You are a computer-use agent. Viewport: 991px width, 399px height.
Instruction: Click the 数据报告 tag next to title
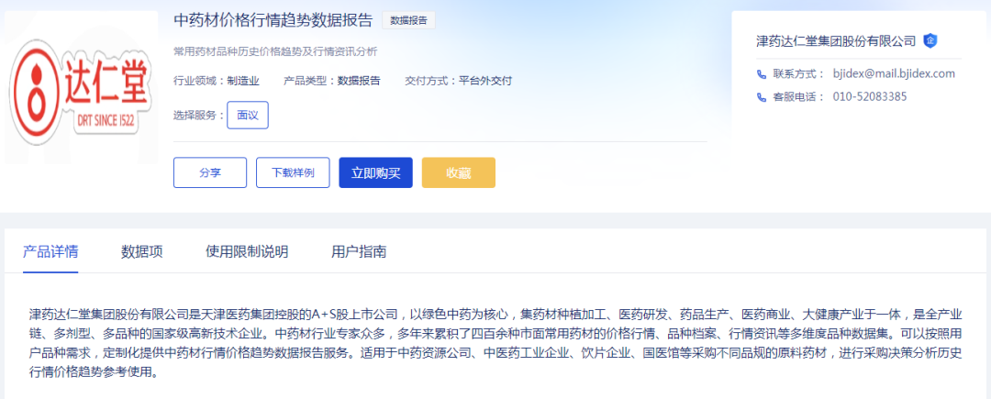409,20
